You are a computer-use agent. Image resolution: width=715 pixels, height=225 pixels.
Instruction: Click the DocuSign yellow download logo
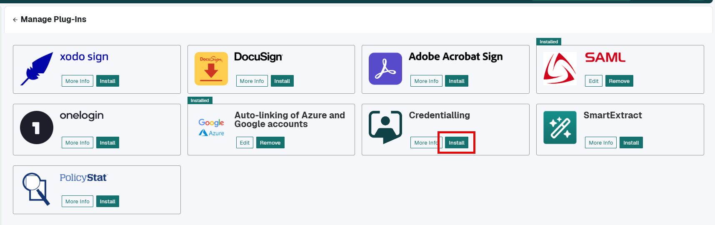pos(211,69)
